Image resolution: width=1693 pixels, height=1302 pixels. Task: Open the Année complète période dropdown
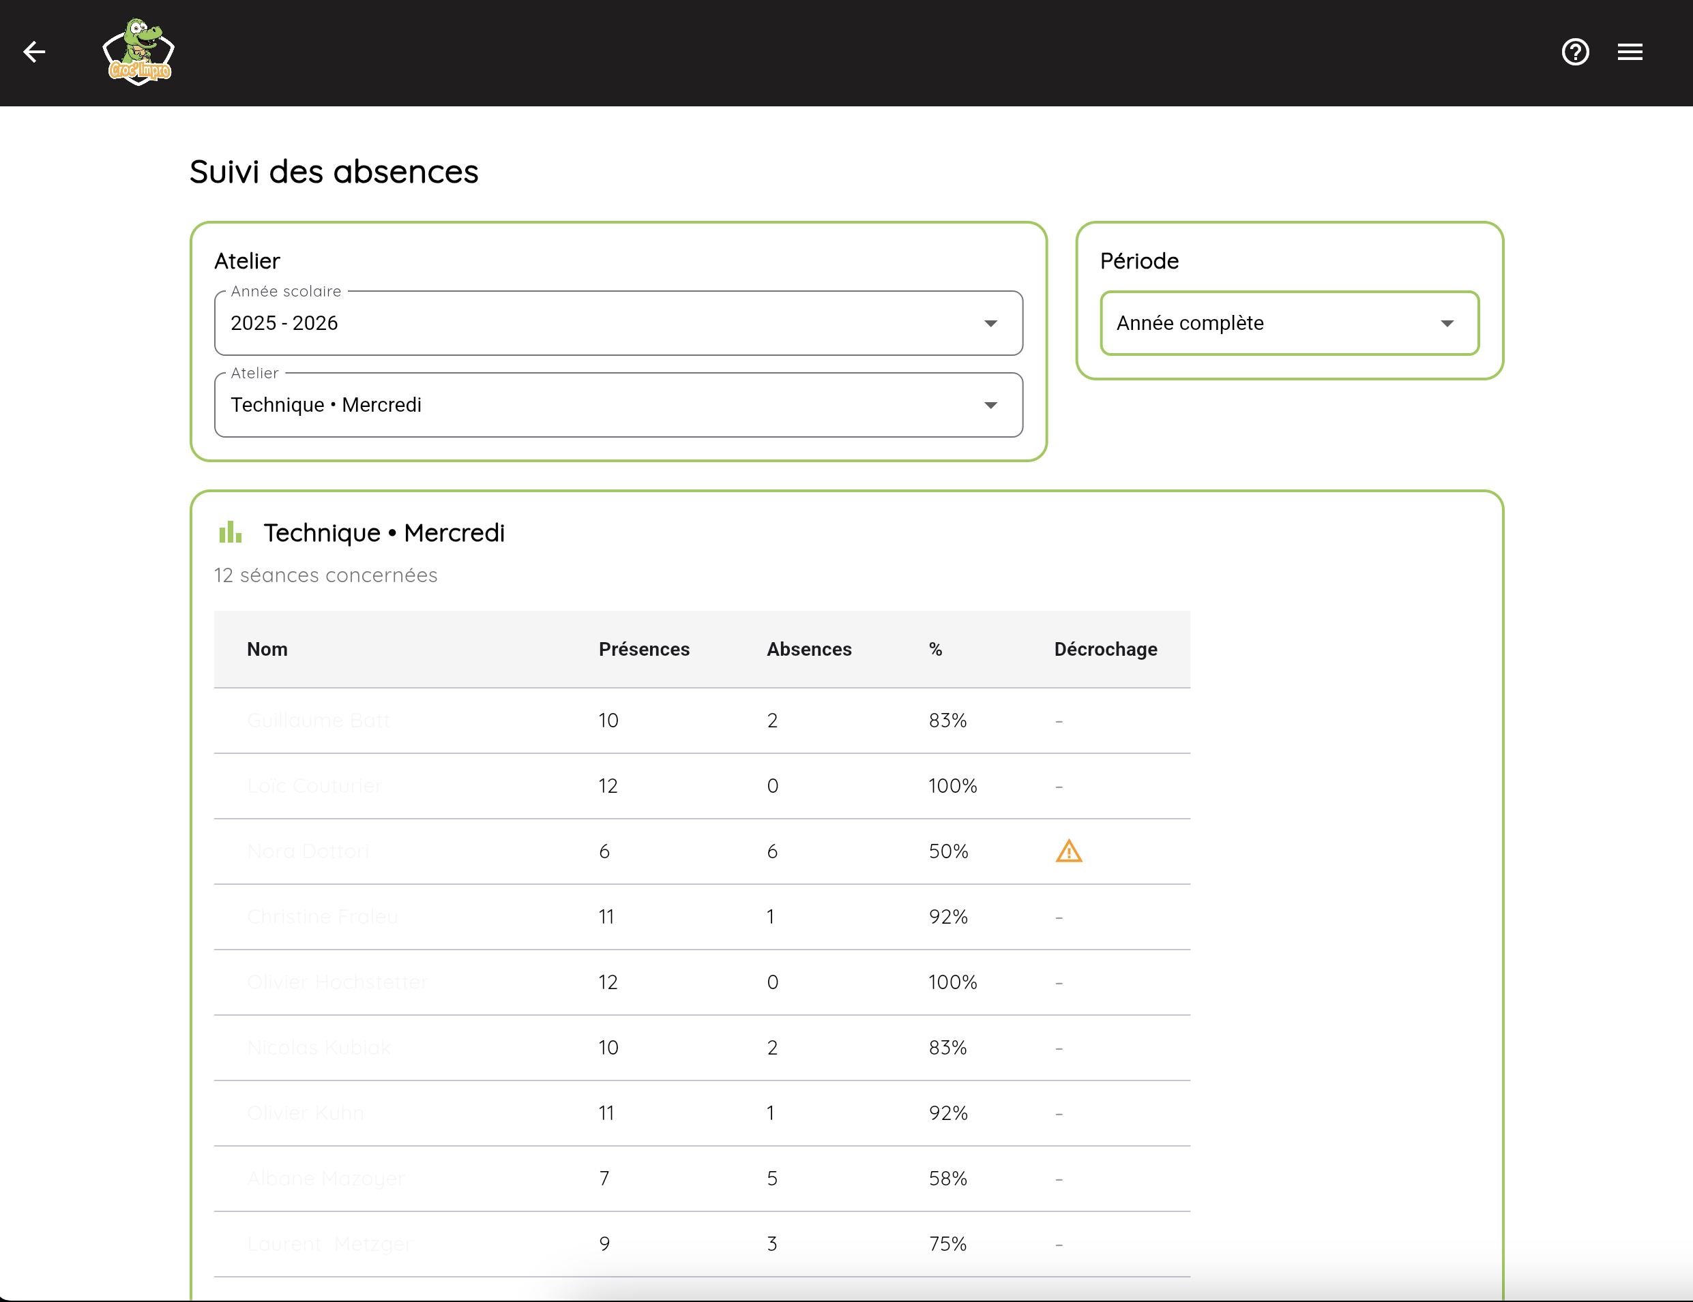click(1289, 324)
